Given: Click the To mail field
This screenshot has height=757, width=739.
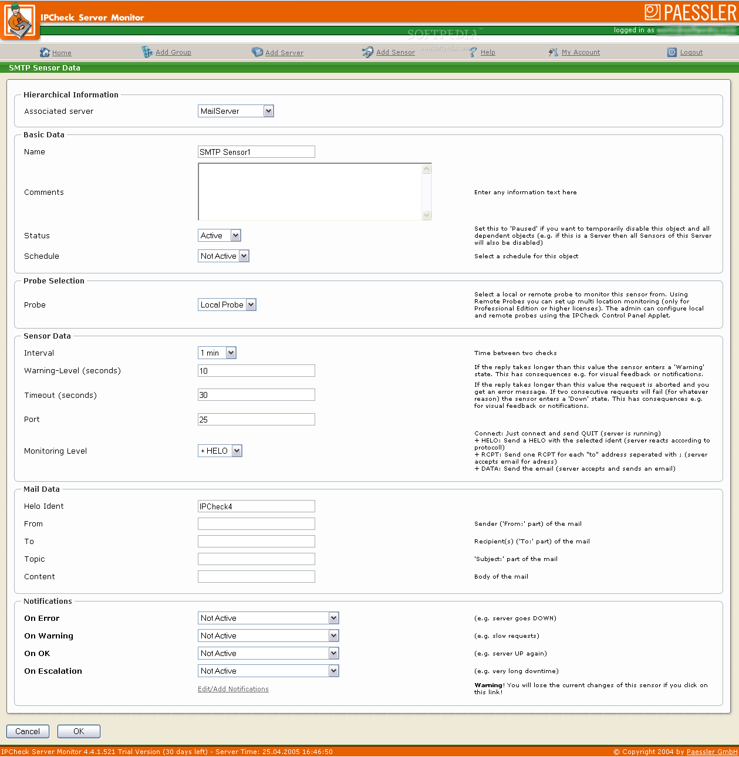Looking at the screenshot, I should tap(257, 542).
